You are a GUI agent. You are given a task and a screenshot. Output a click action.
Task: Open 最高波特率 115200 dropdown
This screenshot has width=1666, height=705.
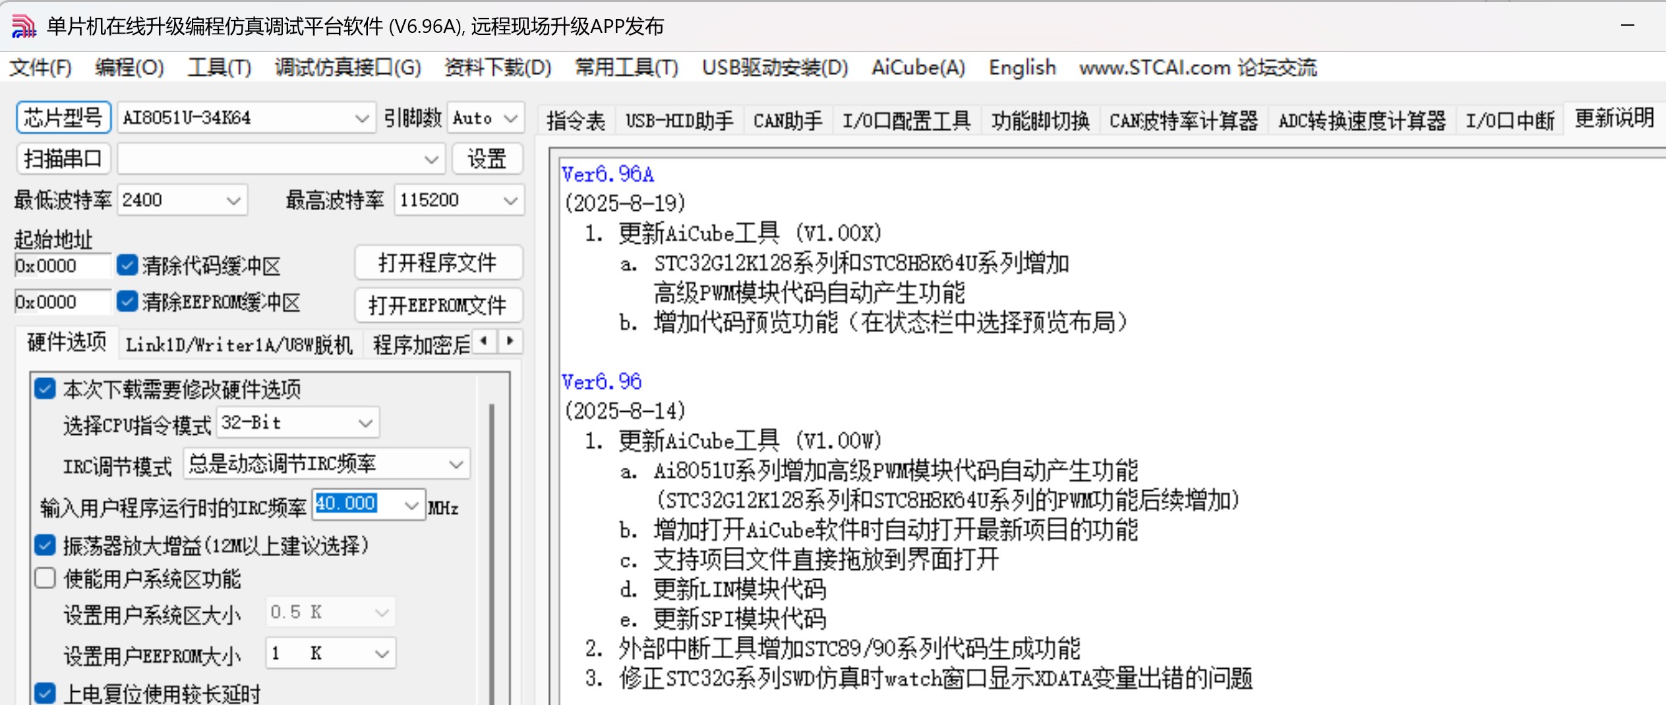click(x=460, y=200)
